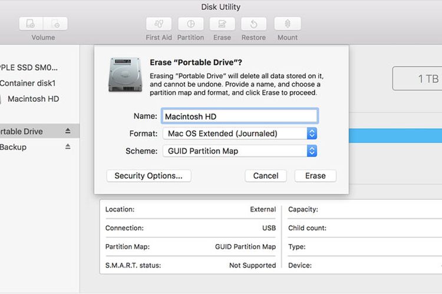Click the Child count label
Image resolution: width=442 pixels, height=294 pixels.
coord(307,228)
